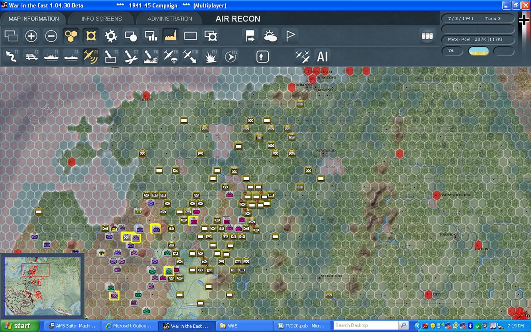The image size is (531, 332).
Task: Open the weather sun and cloud icon
Action: [270, 36]
